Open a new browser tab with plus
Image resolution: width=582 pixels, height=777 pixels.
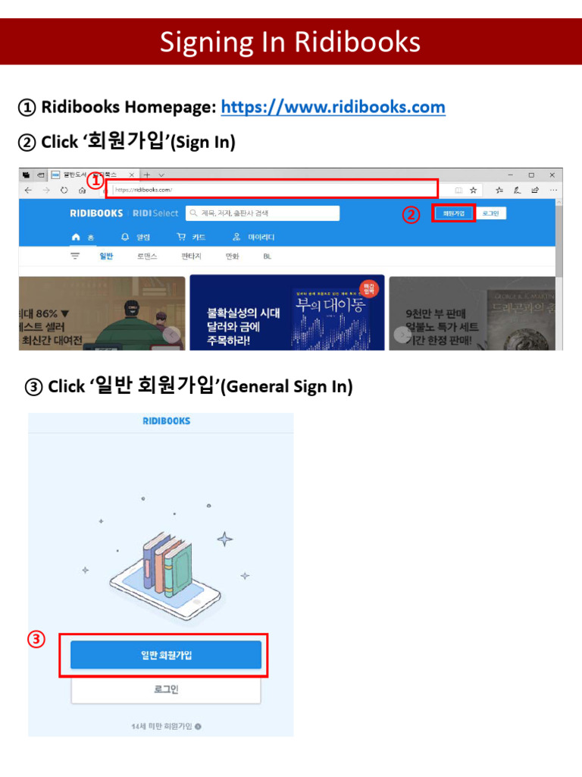[x=147, y=175]
